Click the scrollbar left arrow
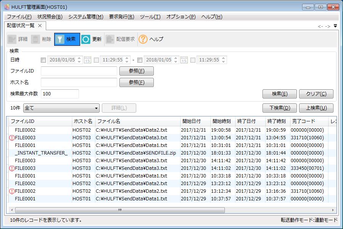This screenshot has height=229, width=343. pyautogui.click(x=12, y=210)
